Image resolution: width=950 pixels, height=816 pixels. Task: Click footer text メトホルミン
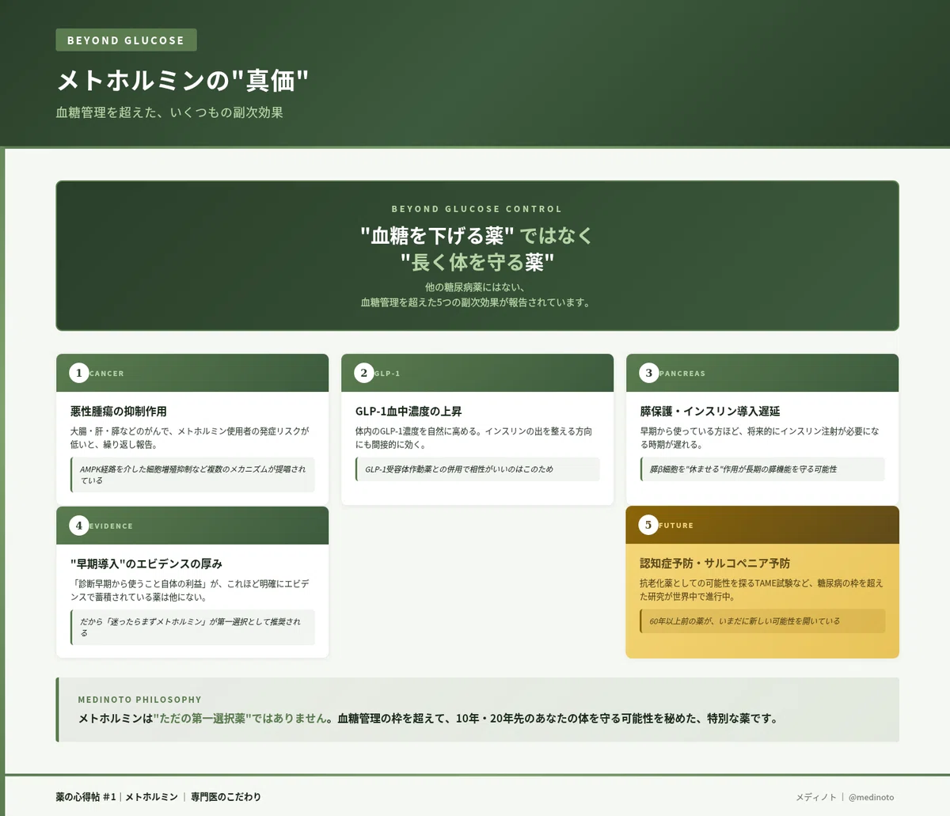pos(151,797)
